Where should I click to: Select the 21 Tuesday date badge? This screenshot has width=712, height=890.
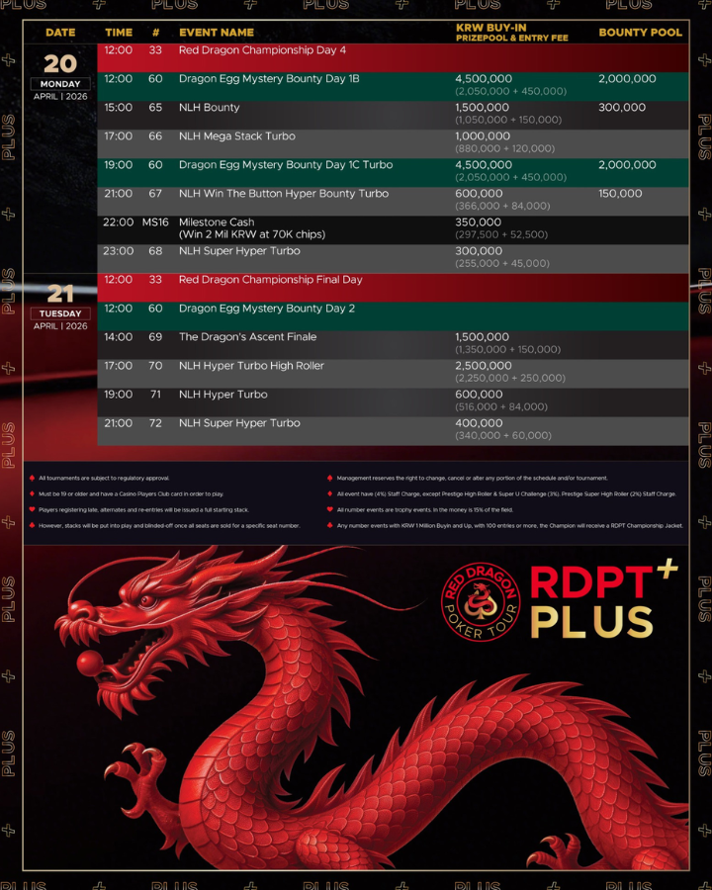60,305
